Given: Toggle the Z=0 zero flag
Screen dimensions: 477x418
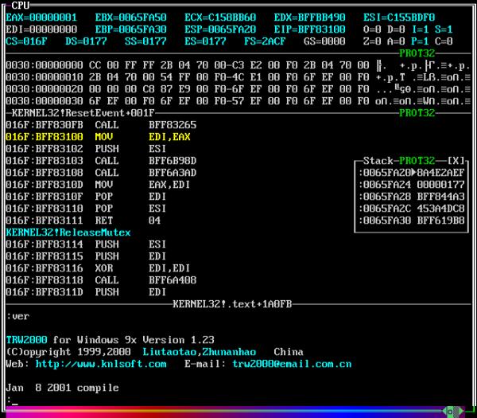Looking at the screenshot, I should (372, 41).
